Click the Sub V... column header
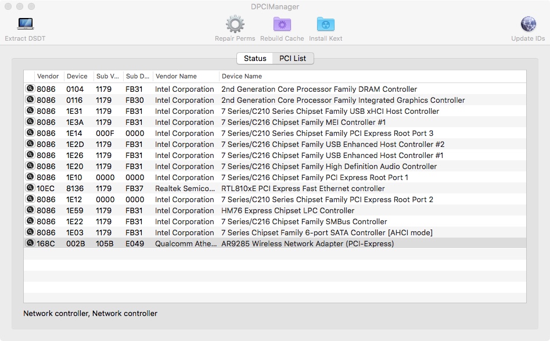The height and width of the screenshot is (341, 550). point(108,76)
